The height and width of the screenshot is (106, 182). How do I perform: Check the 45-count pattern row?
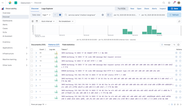32,53
